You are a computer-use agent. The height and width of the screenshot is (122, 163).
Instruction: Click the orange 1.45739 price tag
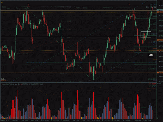pos(160,40)
